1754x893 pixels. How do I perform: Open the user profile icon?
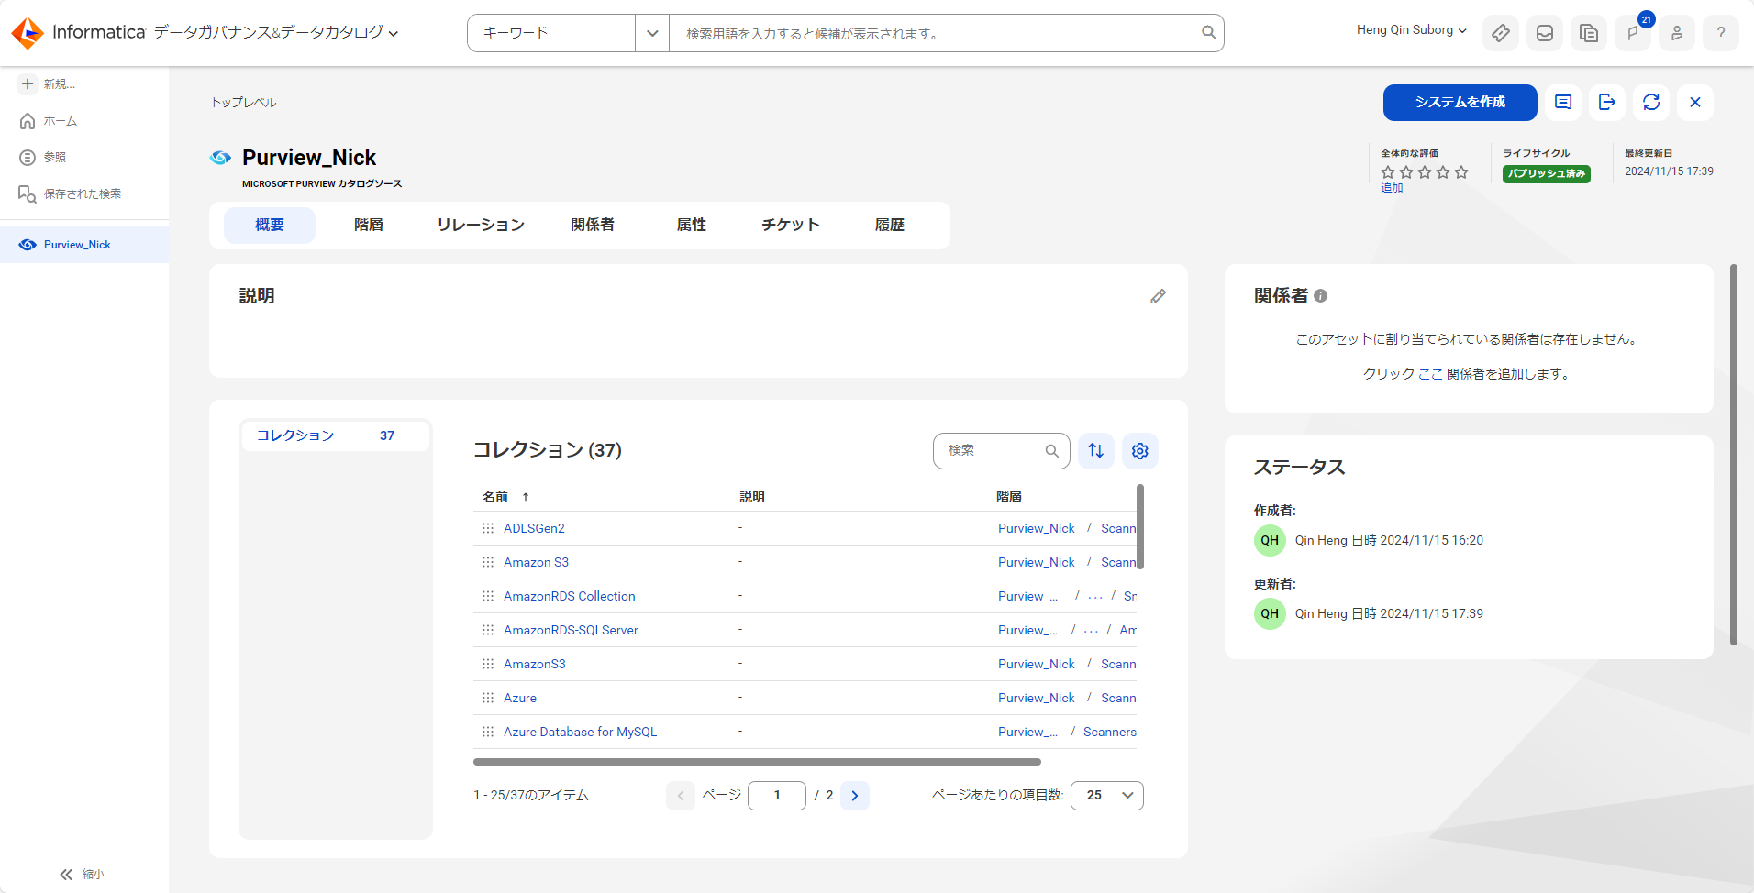tap(1677, 33)
